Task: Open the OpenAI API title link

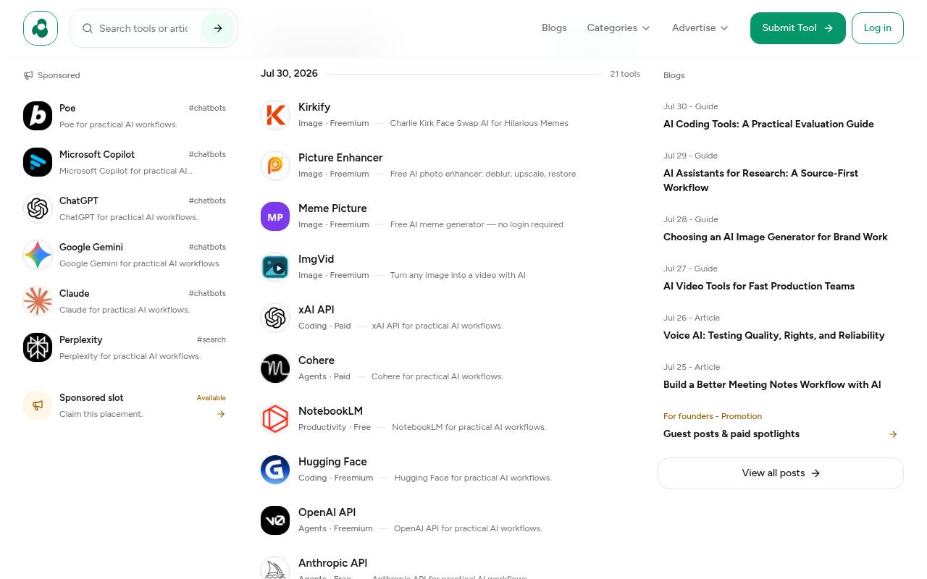Action: [x=327, y=512]
